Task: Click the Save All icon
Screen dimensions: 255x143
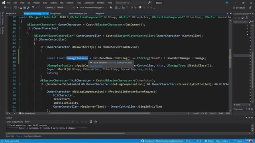Action: 28,8
